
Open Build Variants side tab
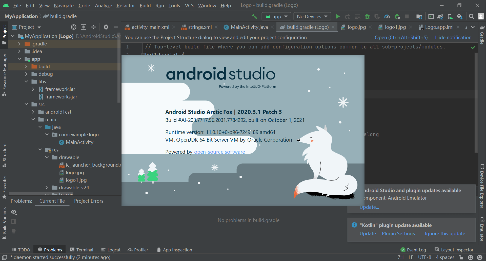click(x=4, y=223)
